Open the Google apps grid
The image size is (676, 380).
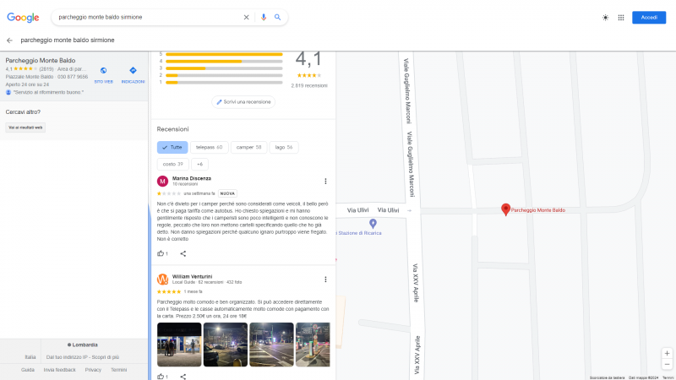(621, 17)
